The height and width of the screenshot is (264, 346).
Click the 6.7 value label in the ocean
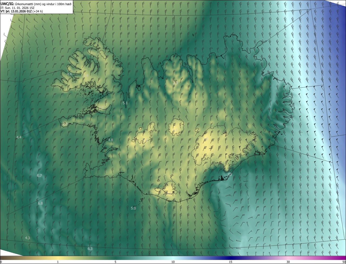coord(39,175)
